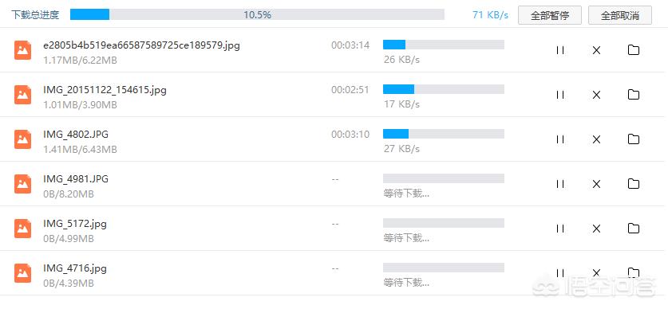Click the overall download progress bar
This screenshot has width=668, height=309.
[257, 15]
